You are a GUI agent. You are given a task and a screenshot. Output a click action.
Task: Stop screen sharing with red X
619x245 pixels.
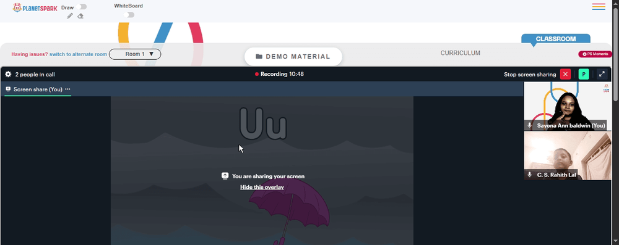click(565, 74)
